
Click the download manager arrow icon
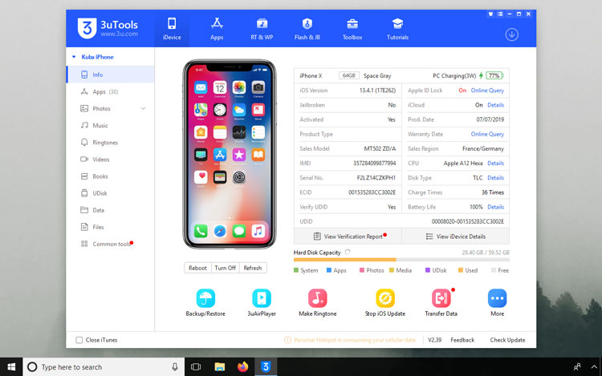pos(511,34)
